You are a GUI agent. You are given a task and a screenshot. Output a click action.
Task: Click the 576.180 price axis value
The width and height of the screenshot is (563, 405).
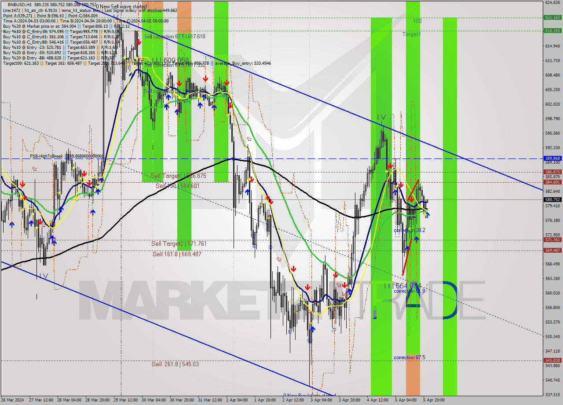[x=552, y=221]
